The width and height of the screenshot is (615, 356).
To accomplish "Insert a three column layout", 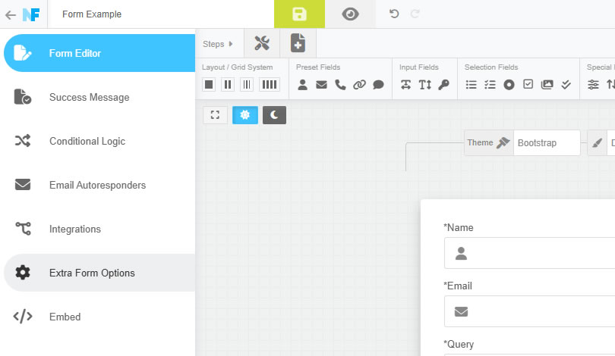I will (246, 85).
